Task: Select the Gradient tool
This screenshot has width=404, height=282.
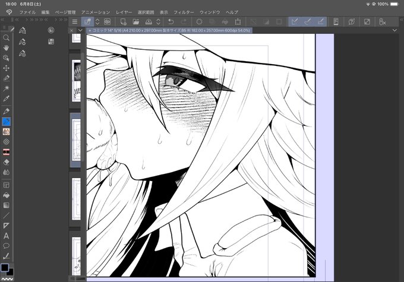Action: [x=6, y=205]
